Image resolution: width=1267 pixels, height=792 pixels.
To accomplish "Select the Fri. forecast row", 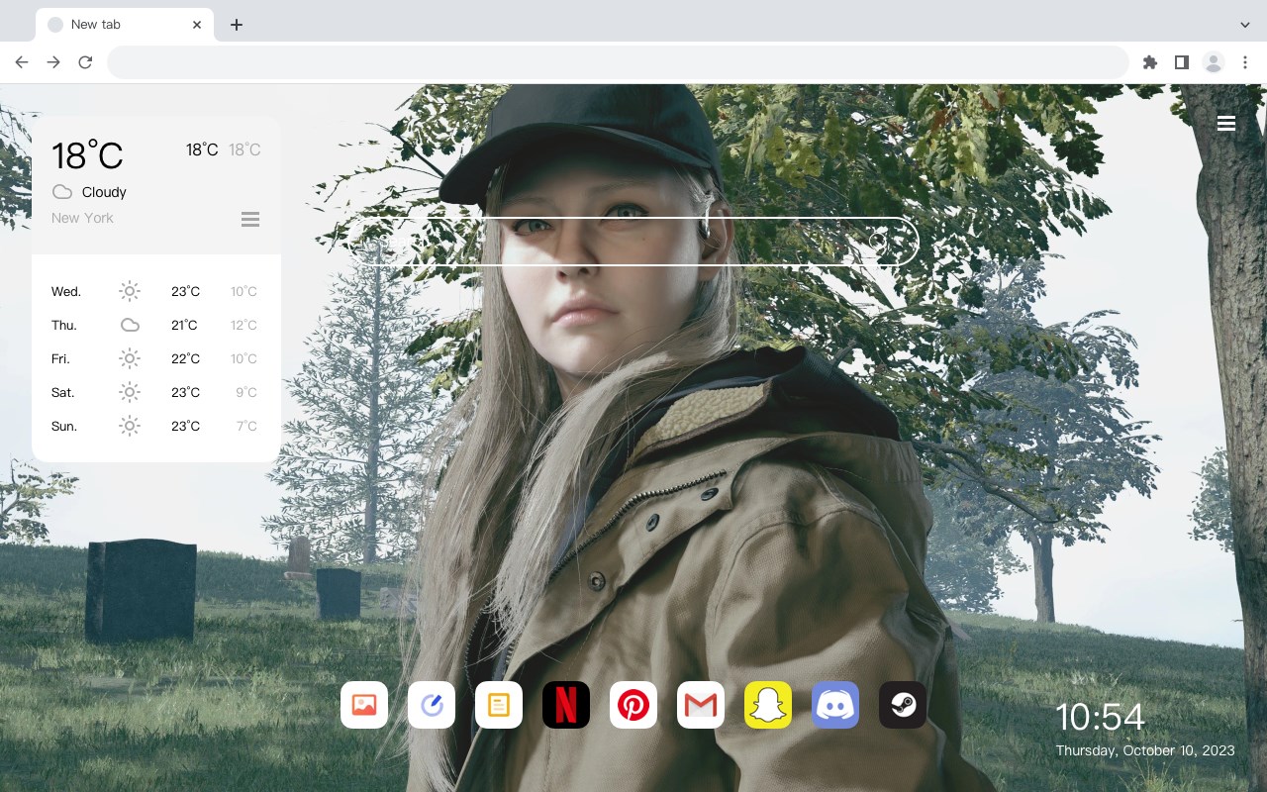I will point(156,358).
